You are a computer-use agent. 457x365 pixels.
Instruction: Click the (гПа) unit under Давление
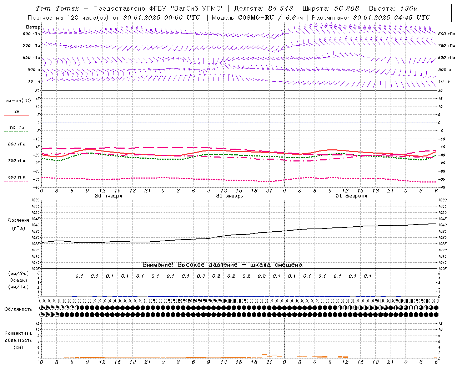[x=18, y=228]
